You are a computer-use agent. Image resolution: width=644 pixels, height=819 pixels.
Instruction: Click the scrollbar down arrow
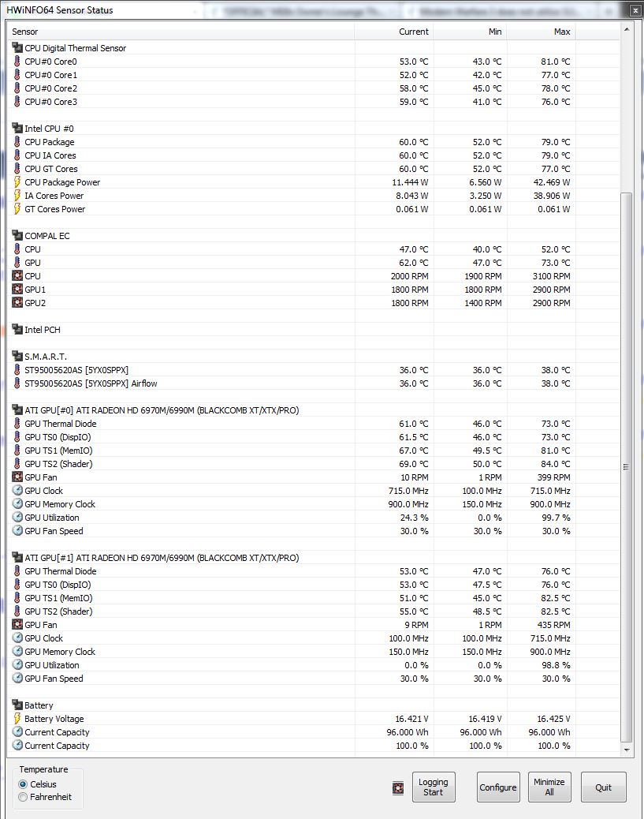coord(626,750)
